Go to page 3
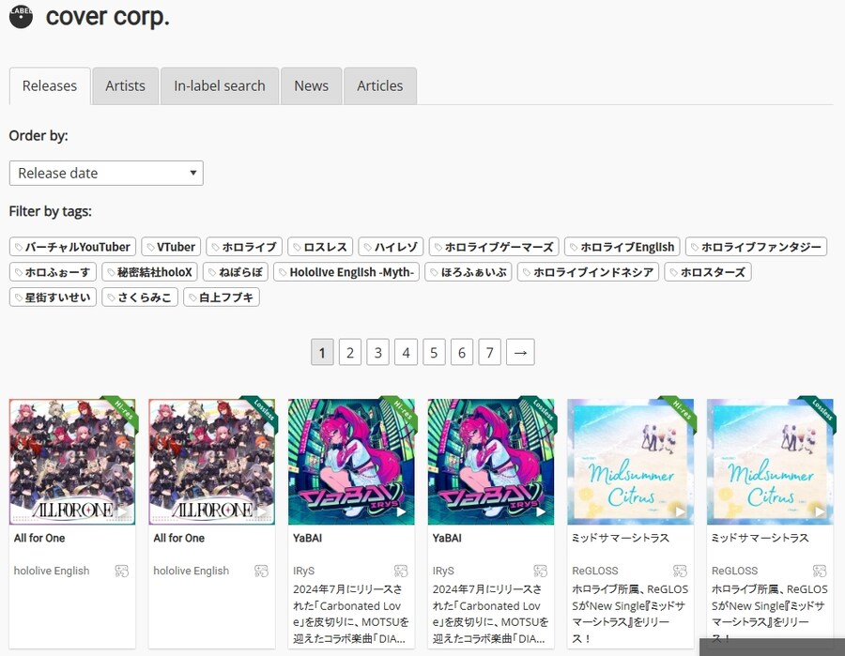This screenshot has height=656, width=845. pyautogui.click(x=377, y=352)
